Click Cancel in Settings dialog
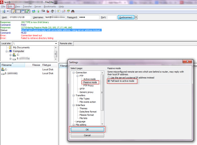197x145 pixels. click(x=87, y=135)
